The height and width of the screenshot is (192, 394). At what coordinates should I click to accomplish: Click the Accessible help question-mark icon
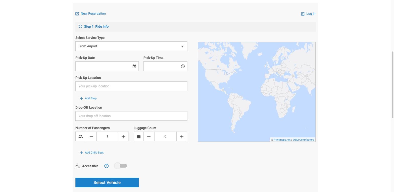click(x=107, y=166)
